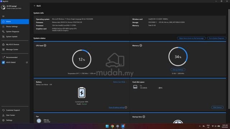Click the Wireless card label in System info

[x=137, y=19]
